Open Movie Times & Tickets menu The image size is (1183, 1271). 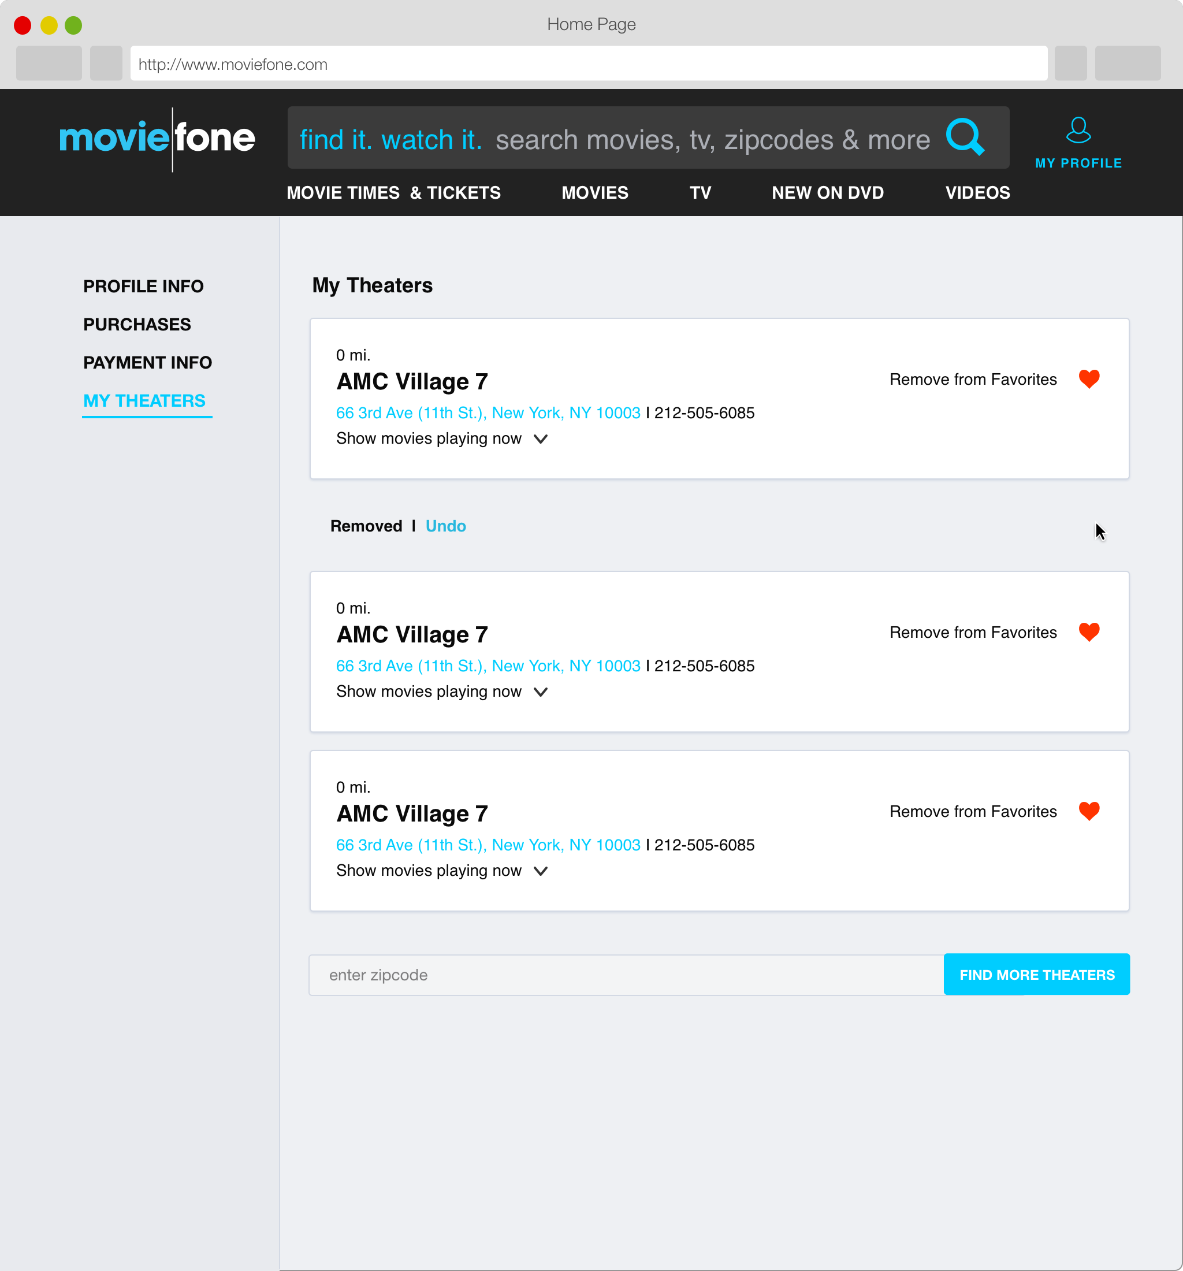click(x=394, y=193)
